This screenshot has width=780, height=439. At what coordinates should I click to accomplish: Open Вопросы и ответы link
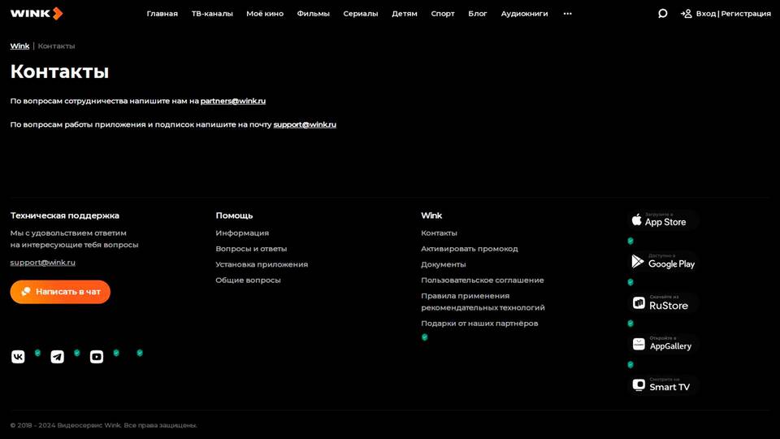tap(251, 249)
